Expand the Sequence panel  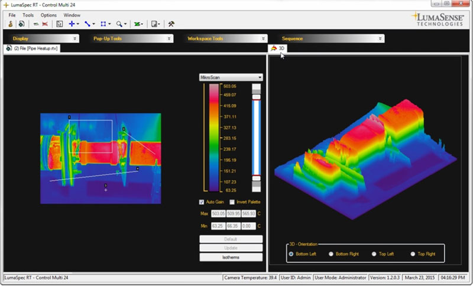[380, 38]
